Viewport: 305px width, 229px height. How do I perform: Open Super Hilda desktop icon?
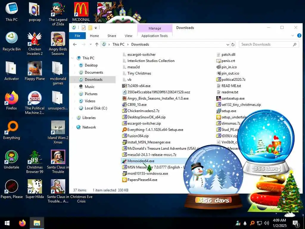click(35, 189)
